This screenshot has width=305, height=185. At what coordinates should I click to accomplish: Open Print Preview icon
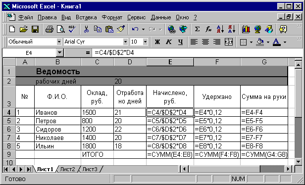[x=61, y=29]
